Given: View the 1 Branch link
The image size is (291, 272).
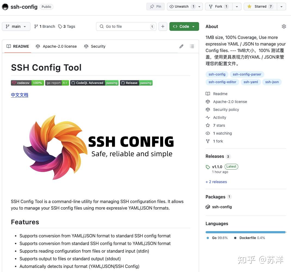Looking at the screenshot, I should (x=45, y=26).
